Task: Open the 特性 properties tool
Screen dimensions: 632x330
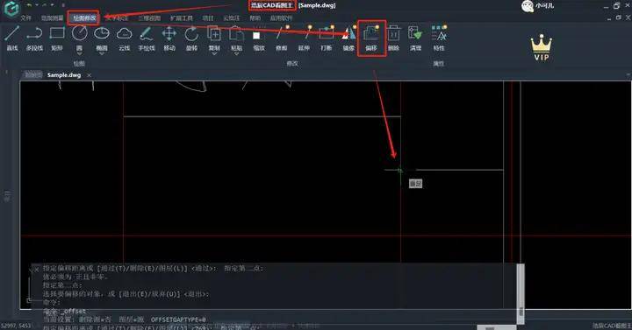Action: coord(439,38)
